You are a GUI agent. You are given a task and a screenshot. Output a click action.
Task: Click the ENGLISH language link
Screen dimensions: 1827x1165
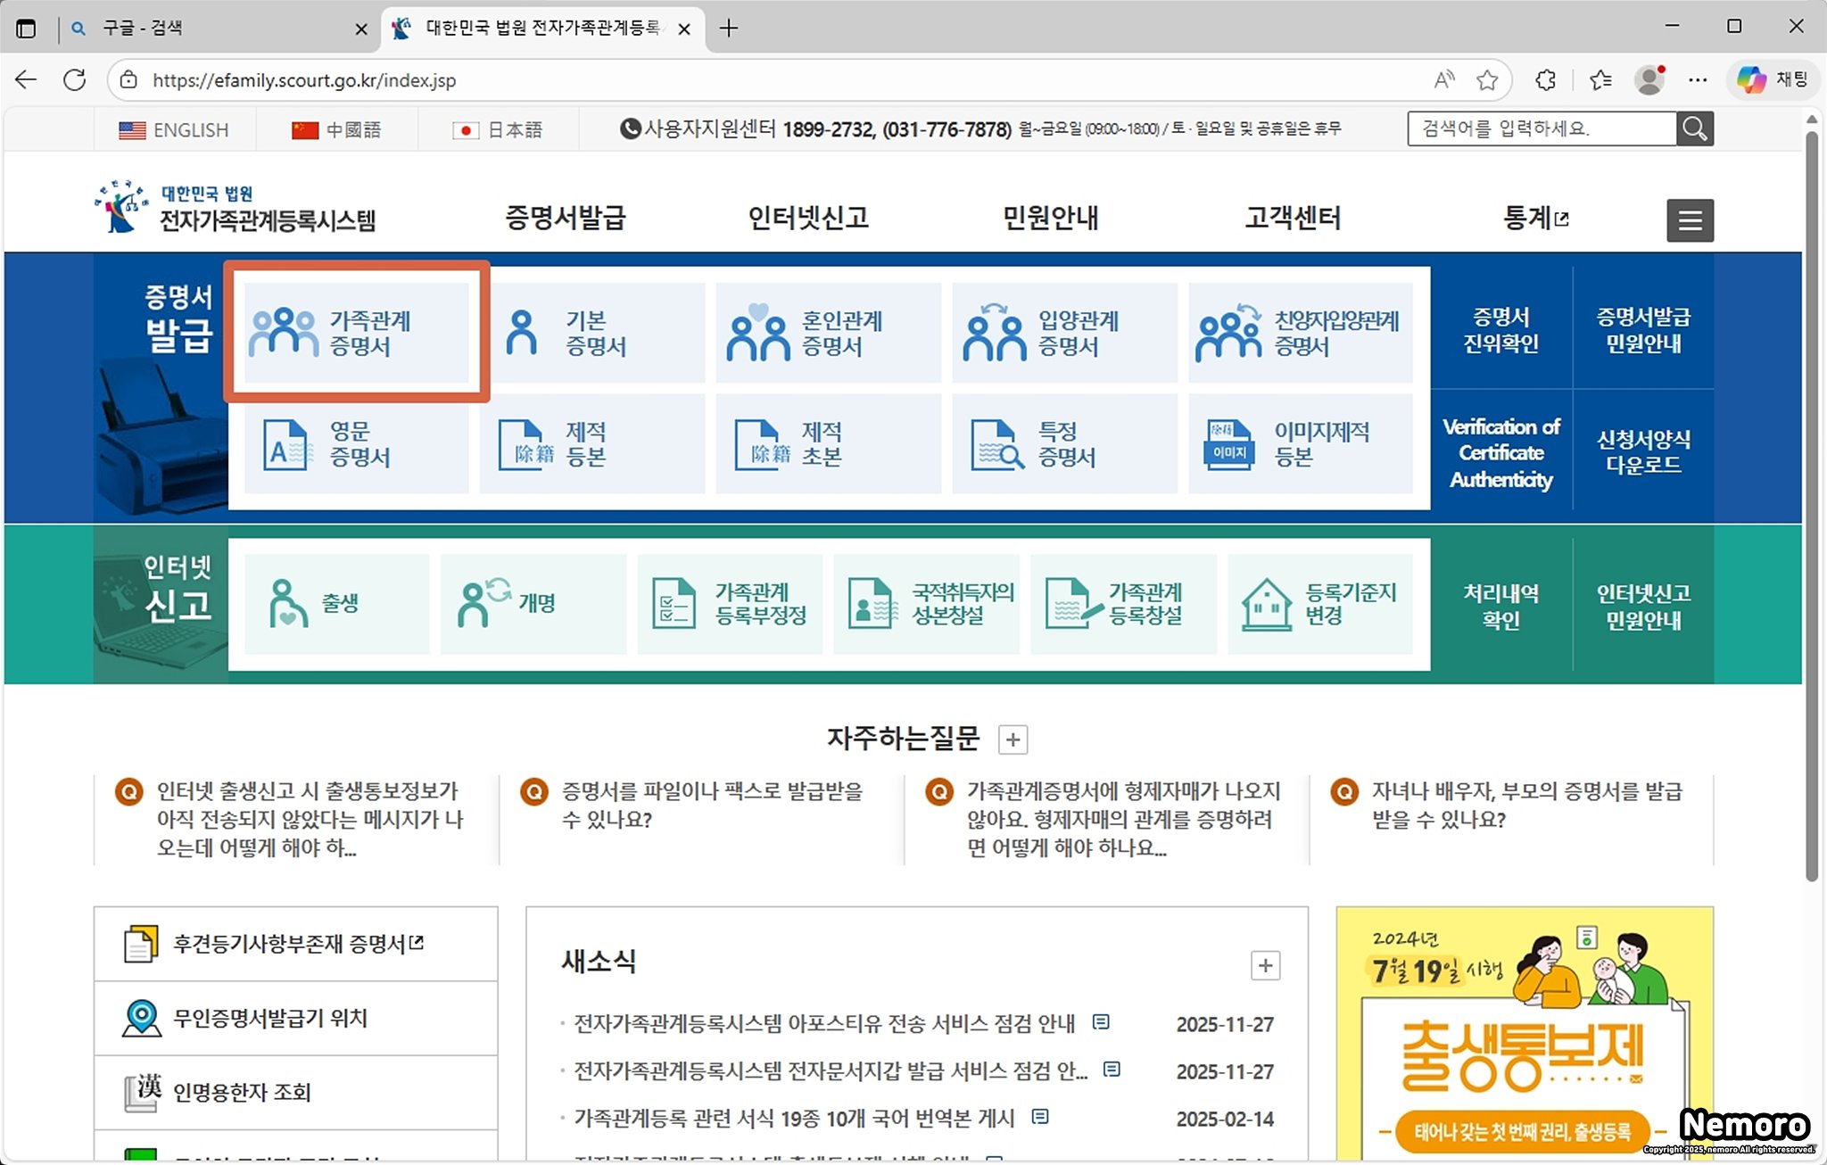coord(175,130)
